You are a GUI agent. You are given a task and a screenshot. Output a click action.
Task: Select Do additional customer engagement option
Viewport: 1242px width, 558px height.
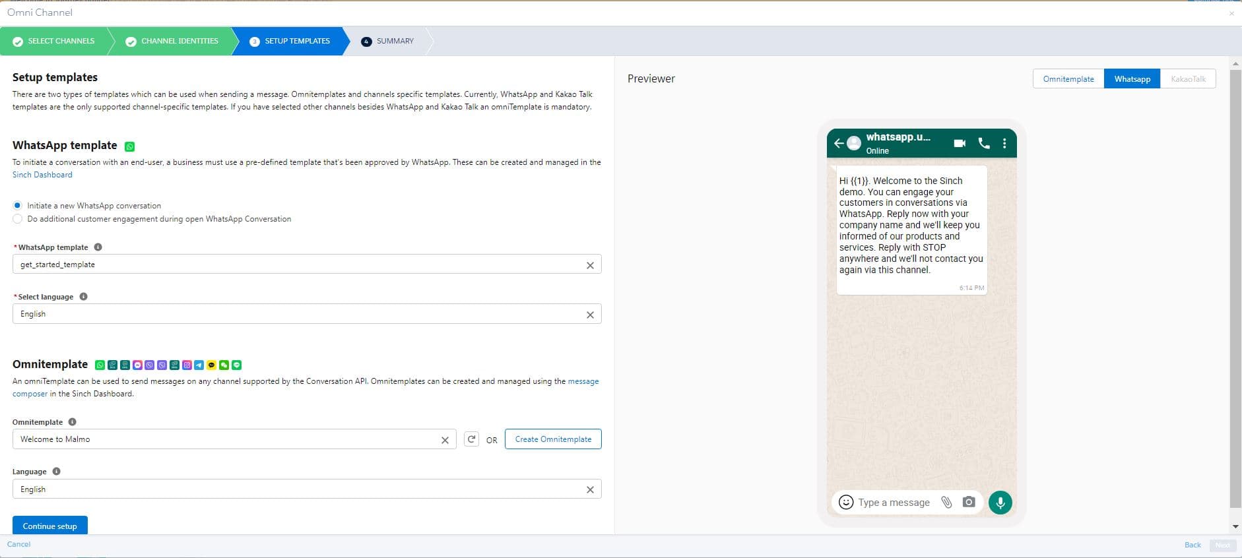pyautogui.click(x=18, y=219)
